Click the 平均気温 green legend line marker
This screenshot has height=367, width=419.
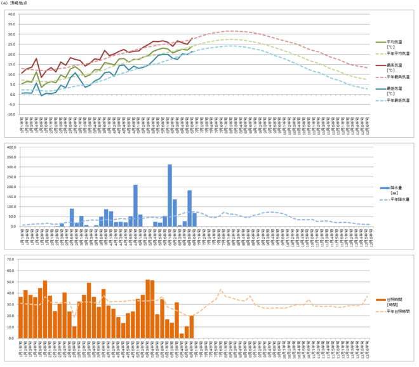pyautogui.click(x=381, y=43)
